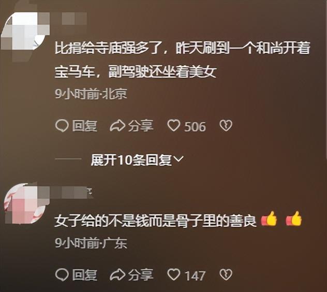
Task: Click the reply bubble icon on the Beijing comment
Action: pos(62,126)
